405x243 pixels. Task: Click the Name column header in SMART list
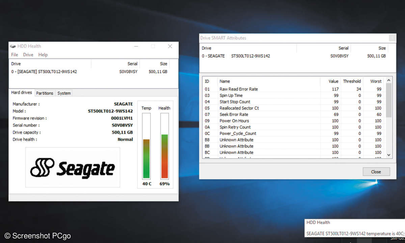pyautogui.click(x=269, y=81)
